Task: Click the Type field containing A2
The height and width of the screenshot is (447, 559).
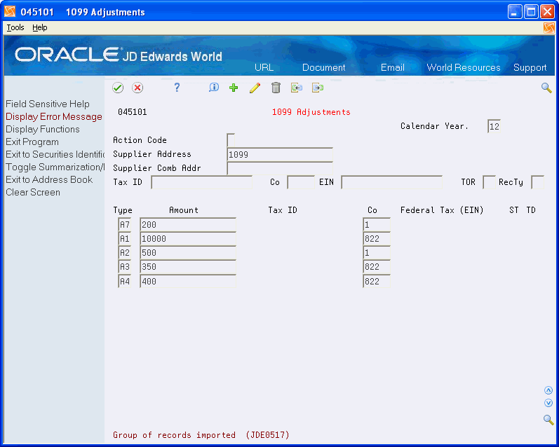Action: (125, 253)
